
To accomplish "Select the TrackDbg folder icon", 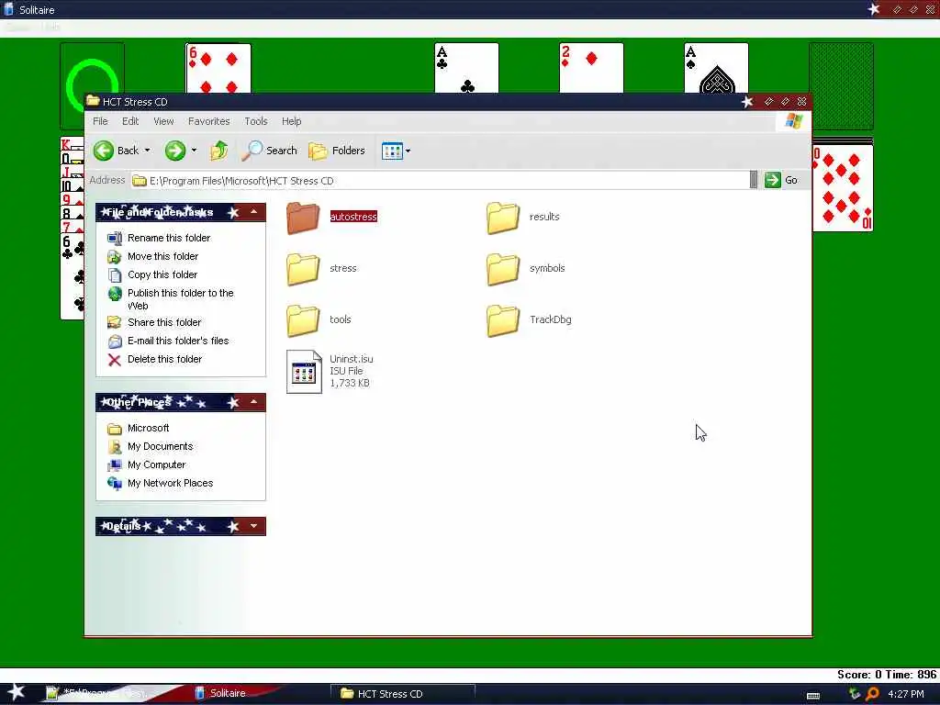I will tap(503, 319).
